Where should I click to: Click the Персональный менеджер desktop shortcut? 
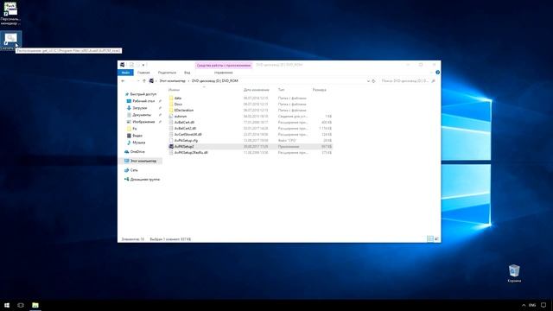[x=10, y=14]
